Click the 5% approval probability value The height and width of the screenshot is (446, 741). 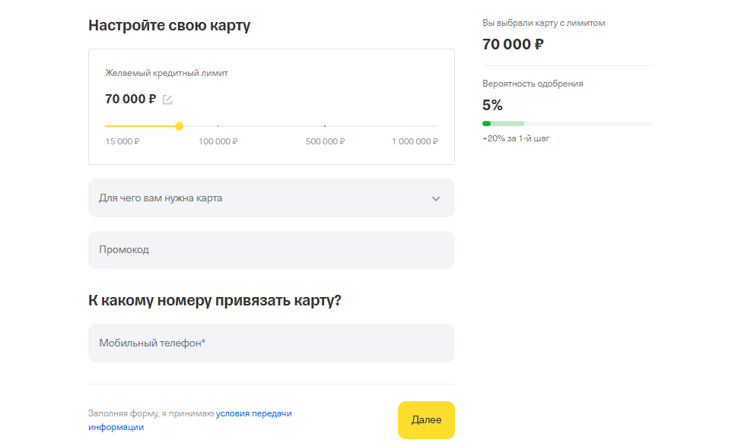tap(492, 105)
